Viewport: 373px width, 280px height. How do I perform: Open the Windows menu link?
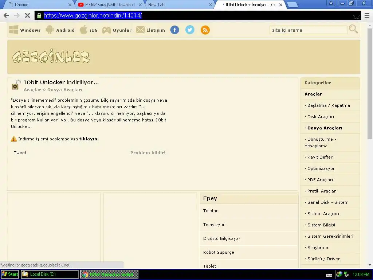tap(30, 30)
